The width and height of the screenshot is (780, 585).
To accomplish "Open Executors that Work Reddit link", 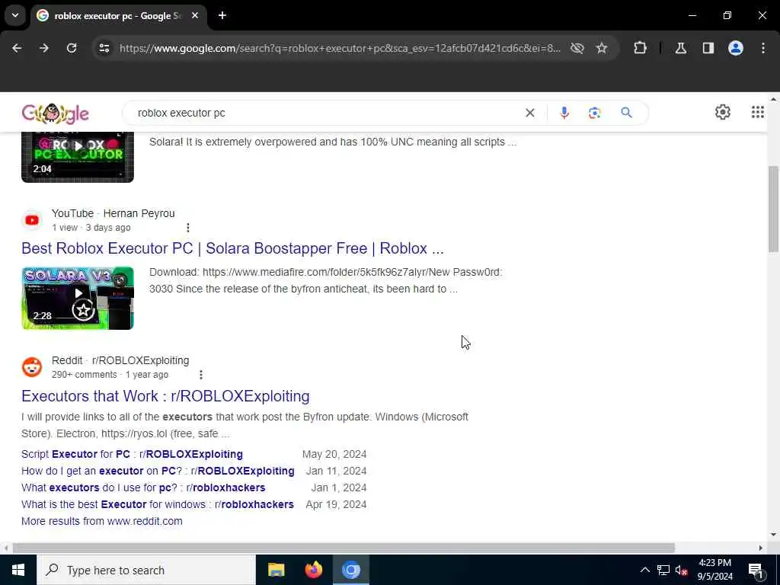I will 165,396.
